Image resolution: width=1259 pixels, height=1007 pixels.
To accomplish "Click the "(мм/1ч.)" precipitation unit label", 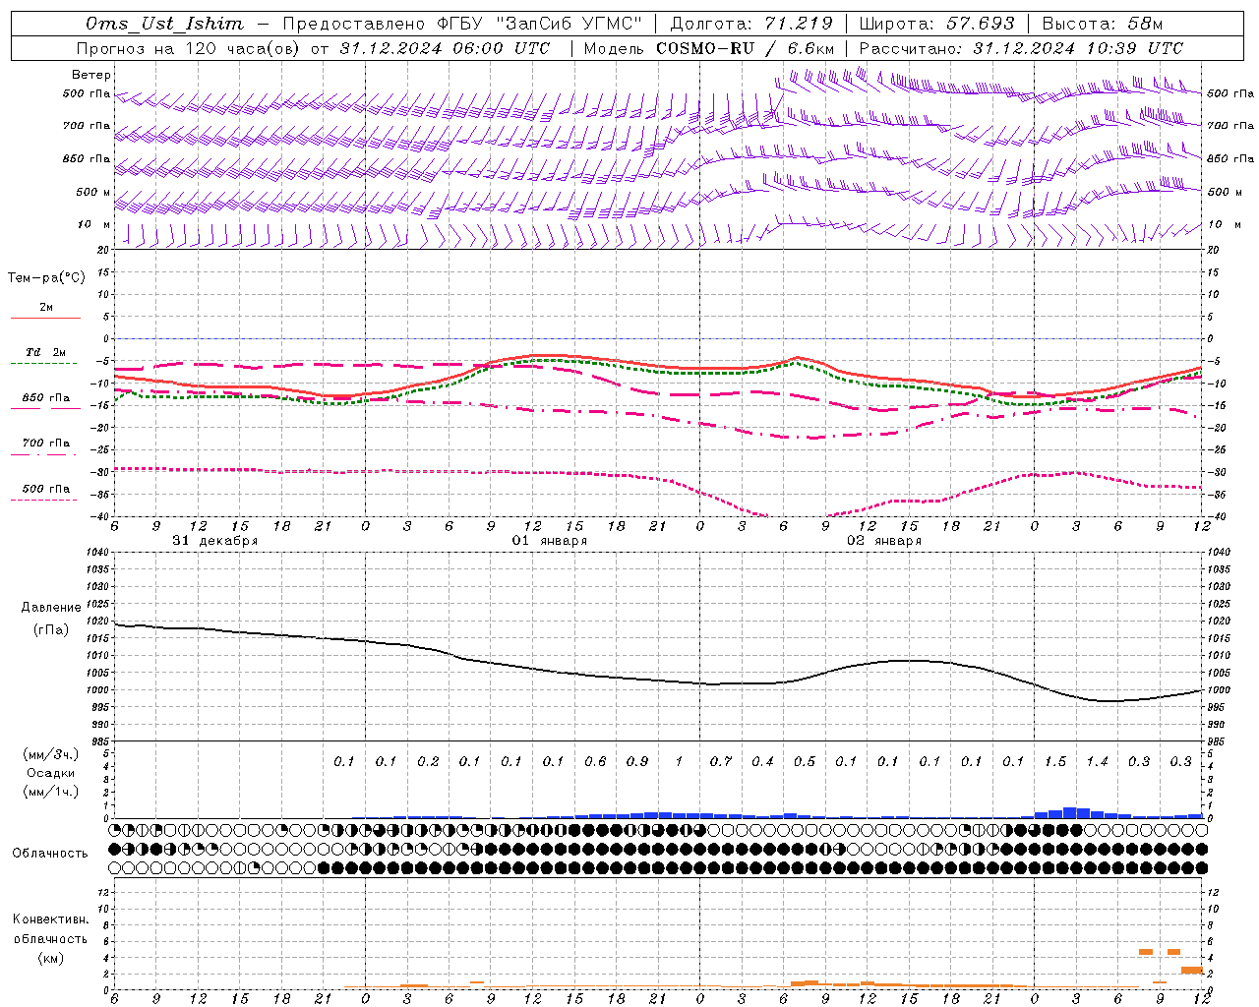I will pyautogui.click(x=51, y=792).
